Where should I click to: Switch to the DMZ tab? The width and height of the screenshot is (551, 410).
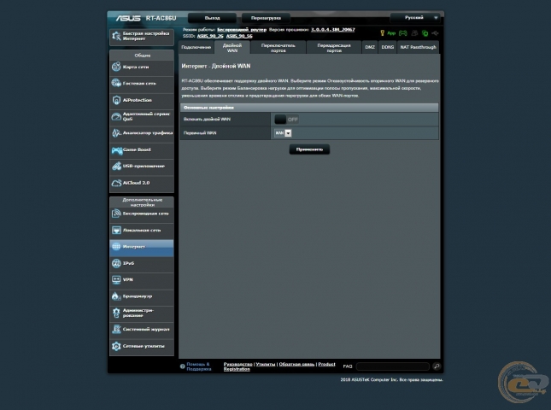click(370, 48)
